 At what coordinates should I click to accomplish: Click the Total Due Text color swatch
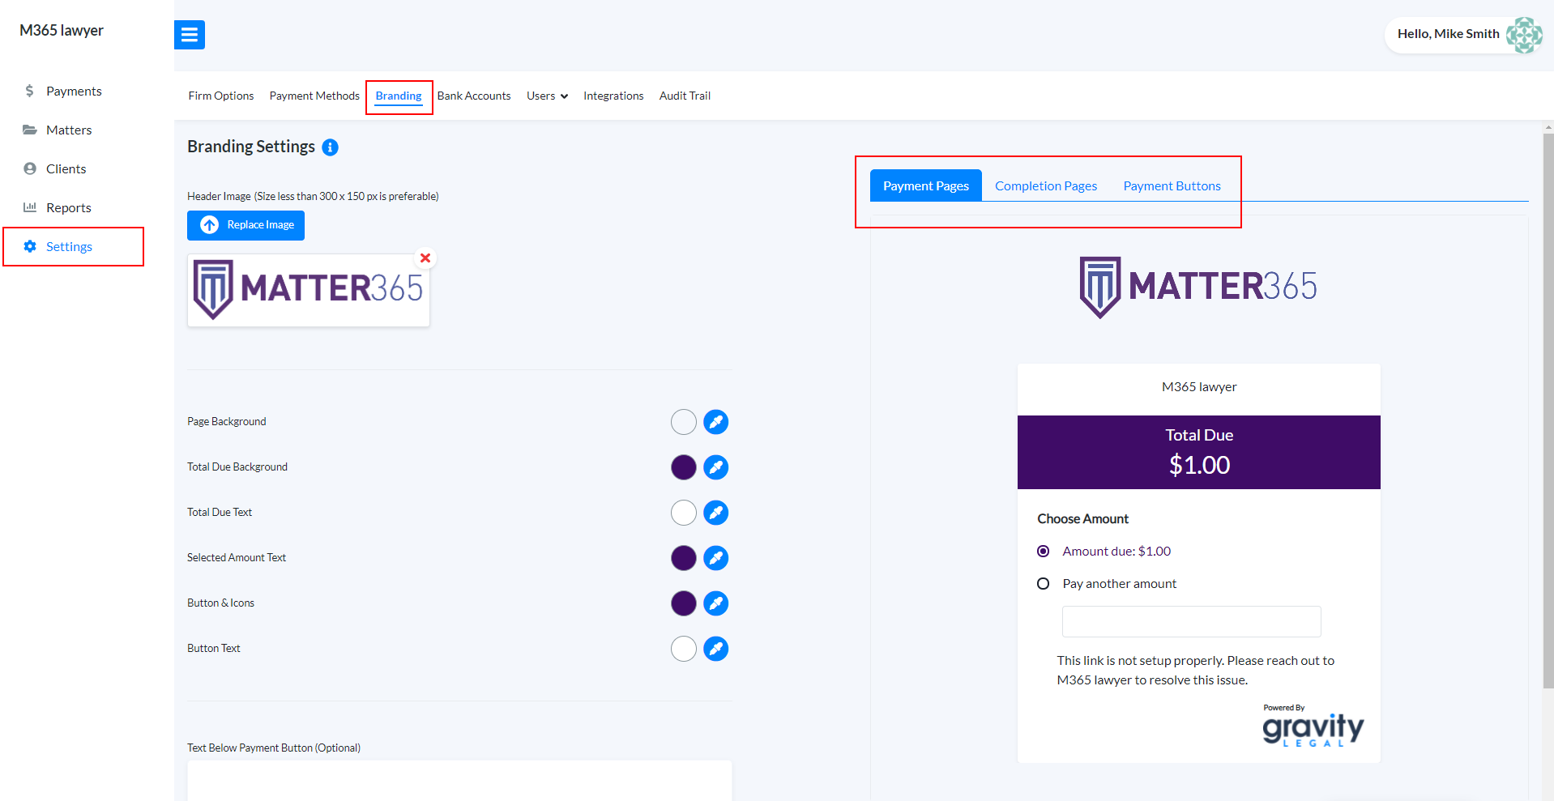[x=684, y=513]
